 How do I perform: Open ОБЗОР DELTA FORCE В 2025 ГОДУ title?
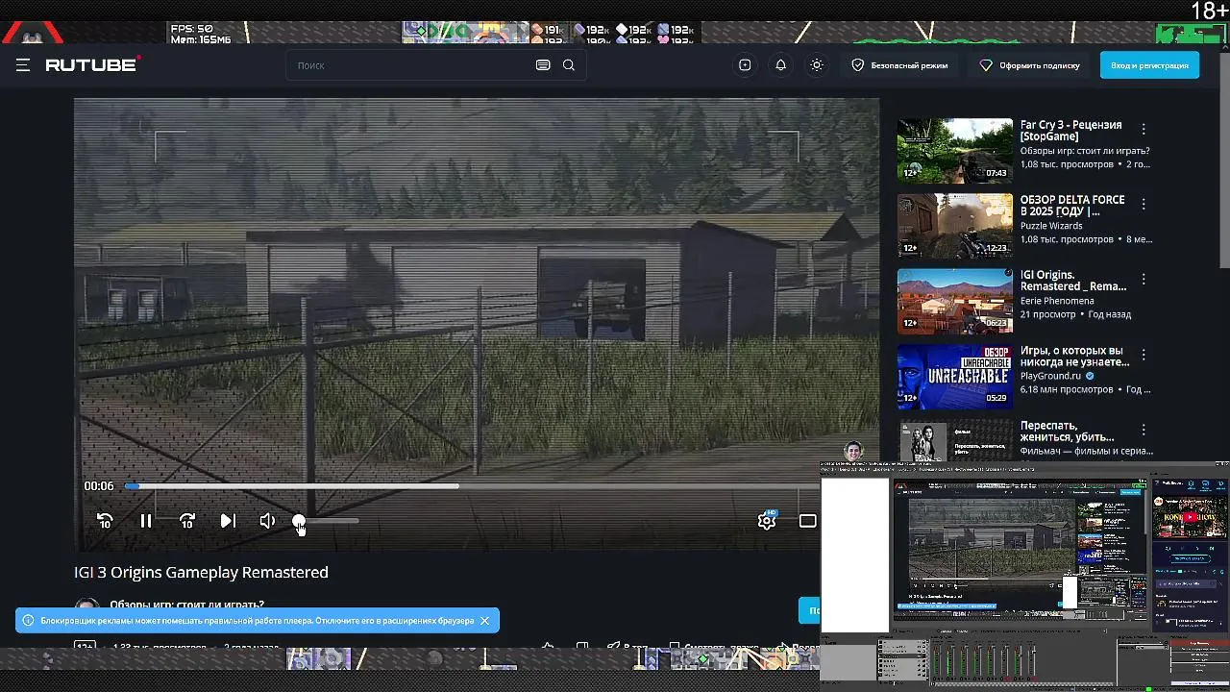point(1072,206)
